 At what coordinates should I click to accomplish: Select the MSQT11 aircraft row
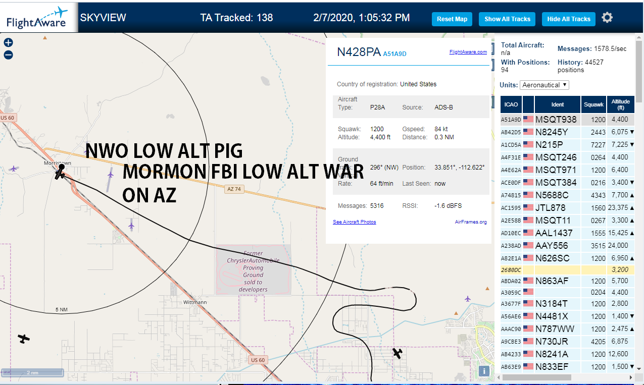coord(567,221)
